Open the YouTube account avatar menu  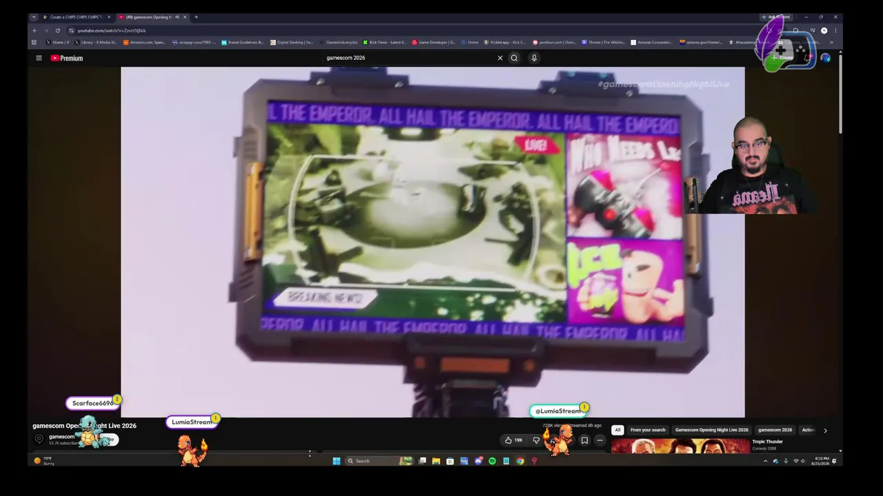click(x=825, y=58)
